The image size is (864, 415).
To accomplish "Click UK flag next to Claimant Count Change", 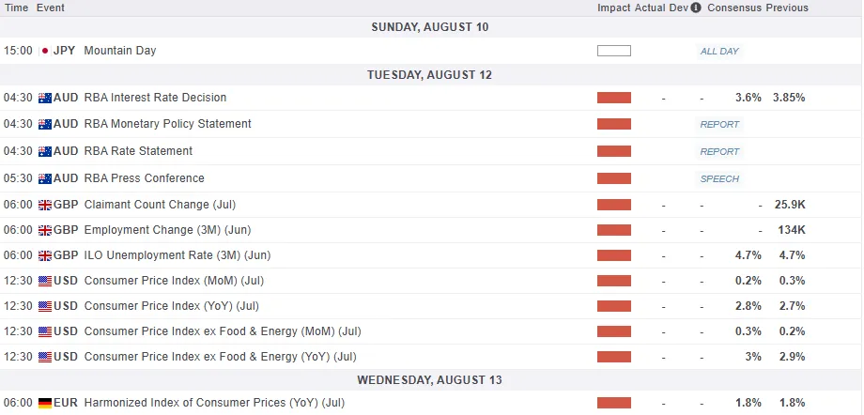I will (44, 205).
